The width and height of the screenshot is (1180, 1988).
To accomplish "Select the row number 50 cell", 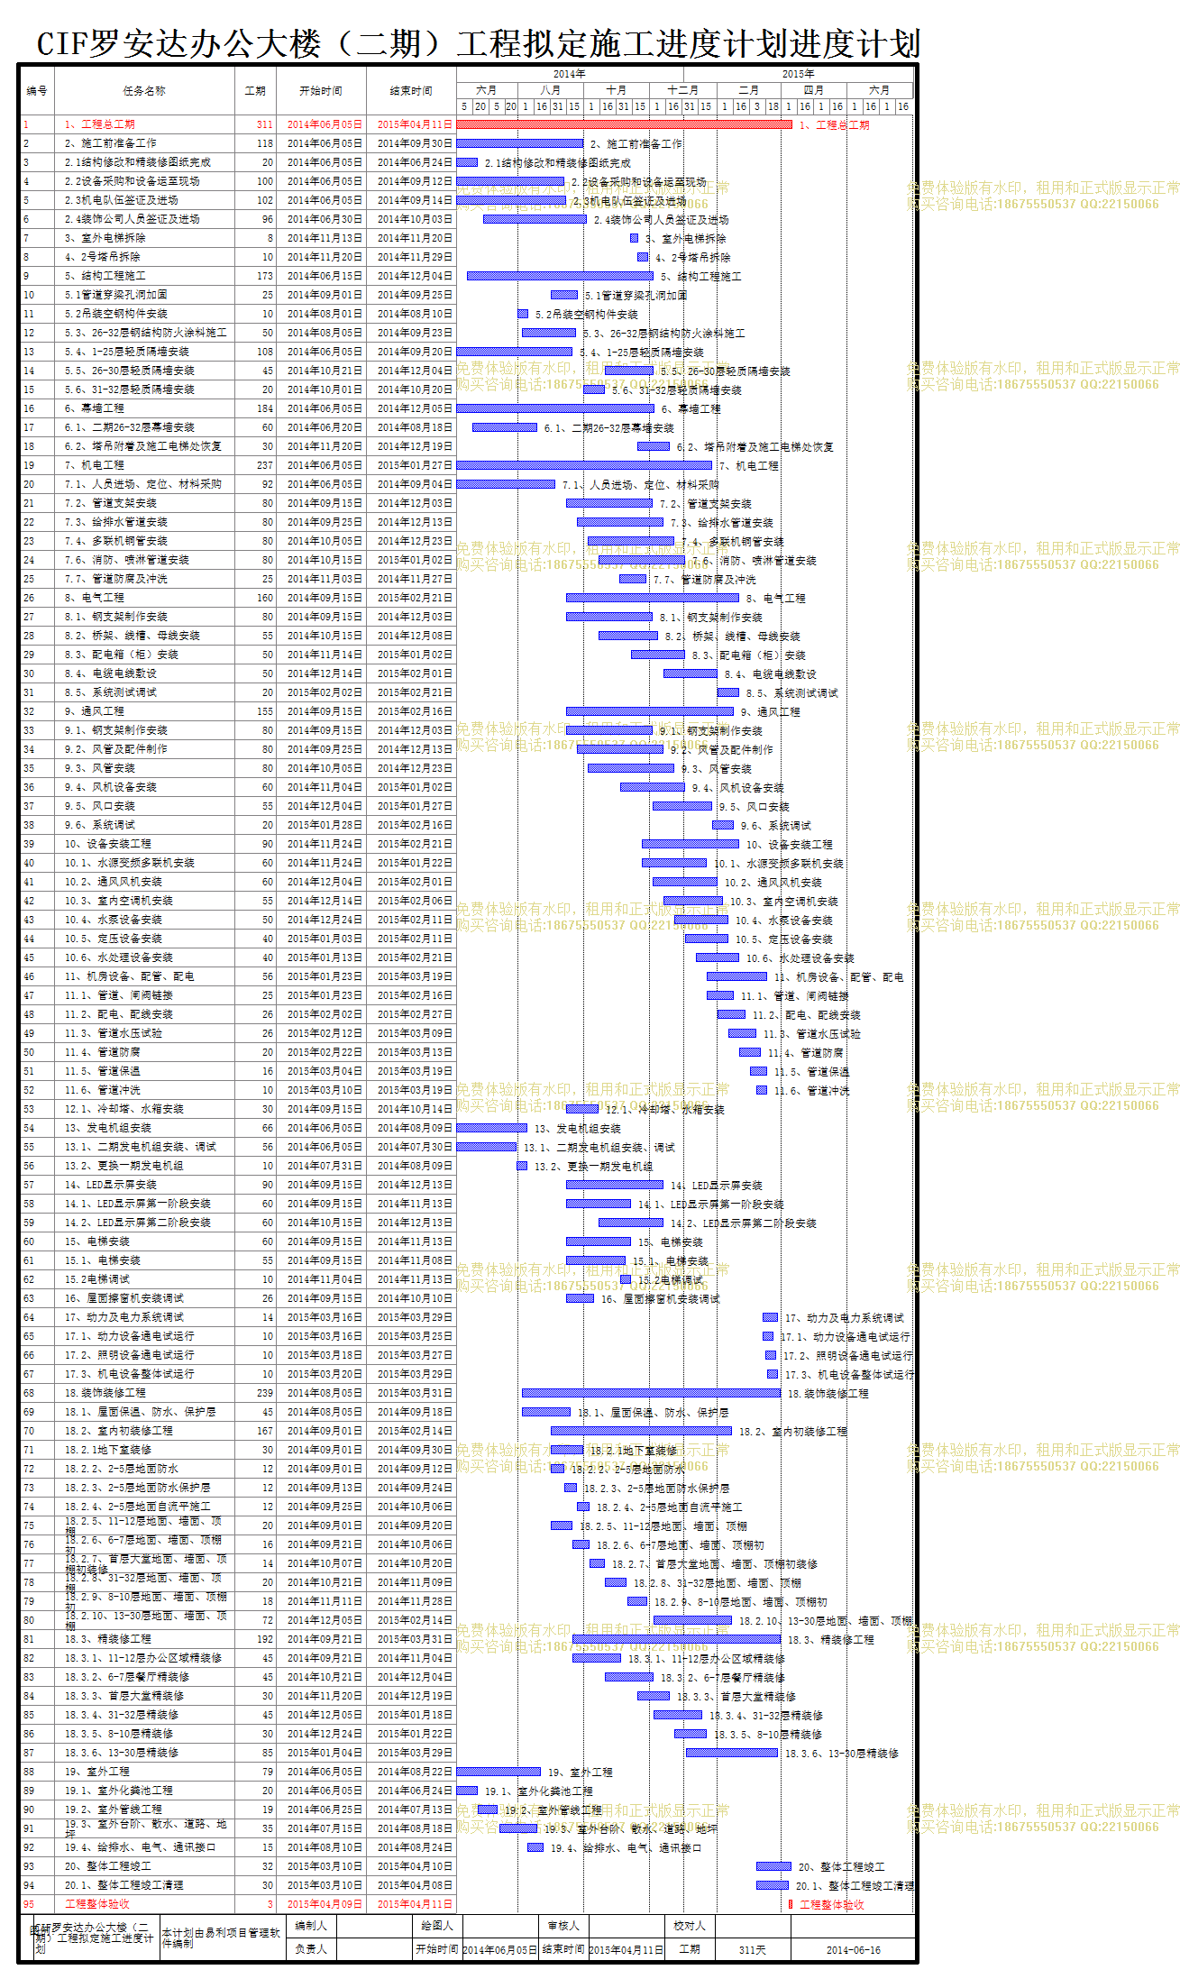I will tap(37, 1052).
